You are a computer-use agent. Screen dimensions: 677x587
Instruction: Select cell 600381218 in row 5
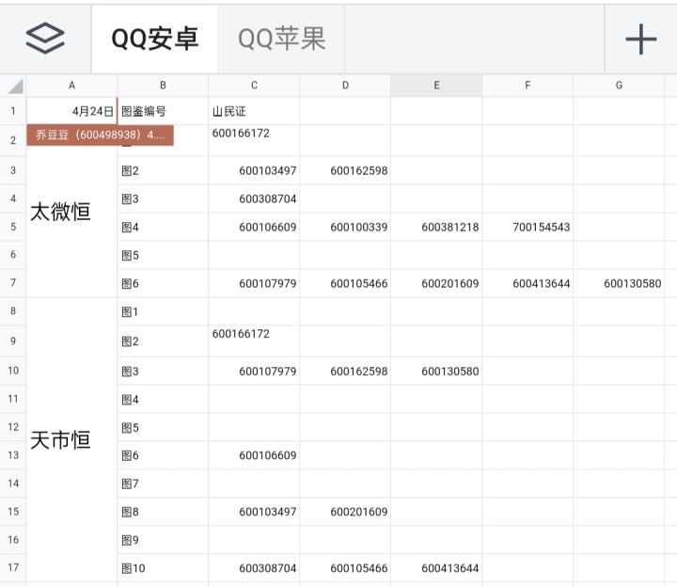point(436,227)
